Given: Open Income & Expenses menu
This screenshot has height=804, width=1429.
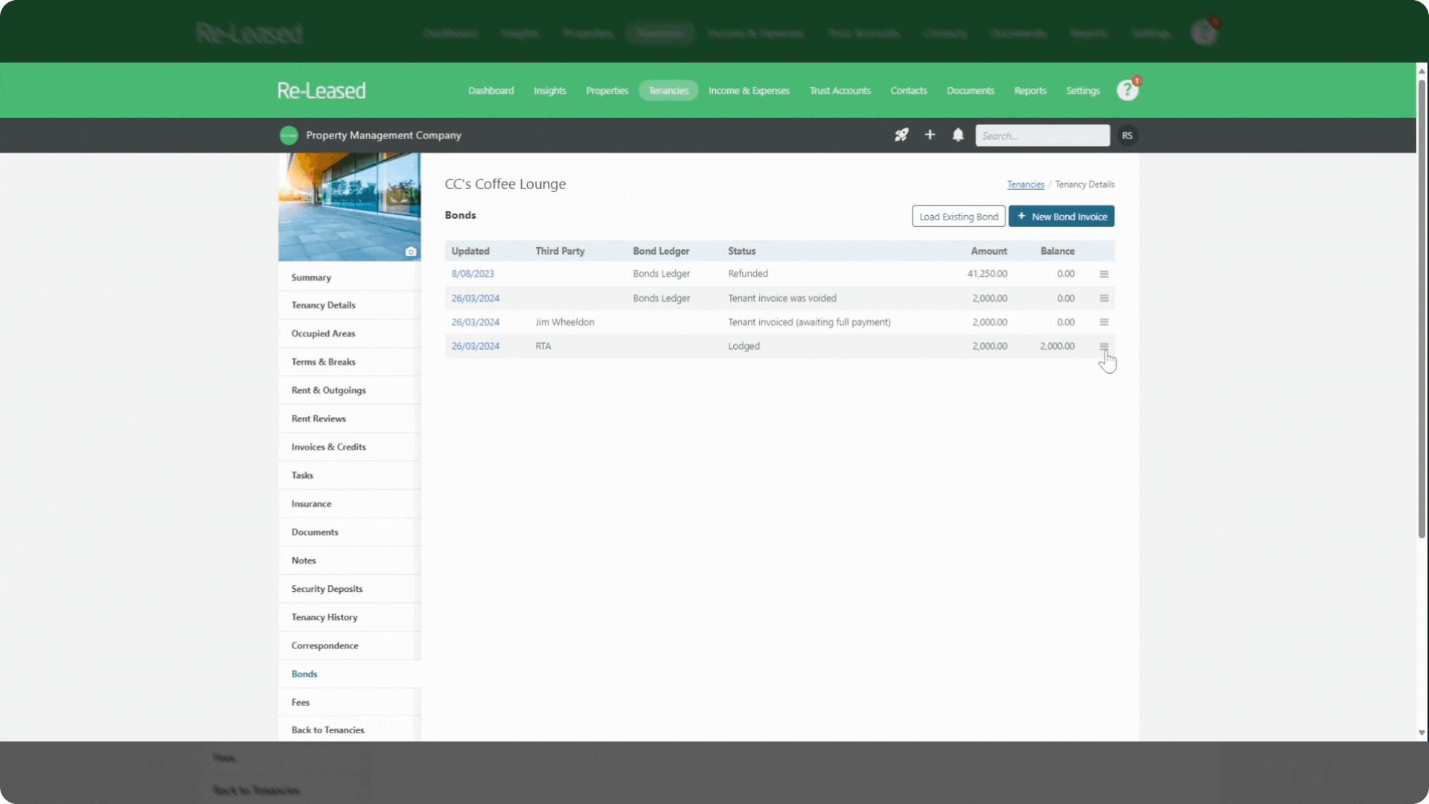Looking at the screenshot, I should pos(749,91).
